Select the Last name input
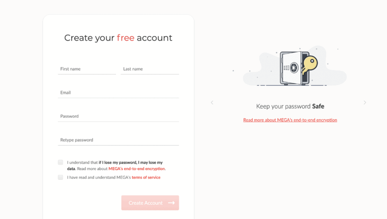 (150, 69)
